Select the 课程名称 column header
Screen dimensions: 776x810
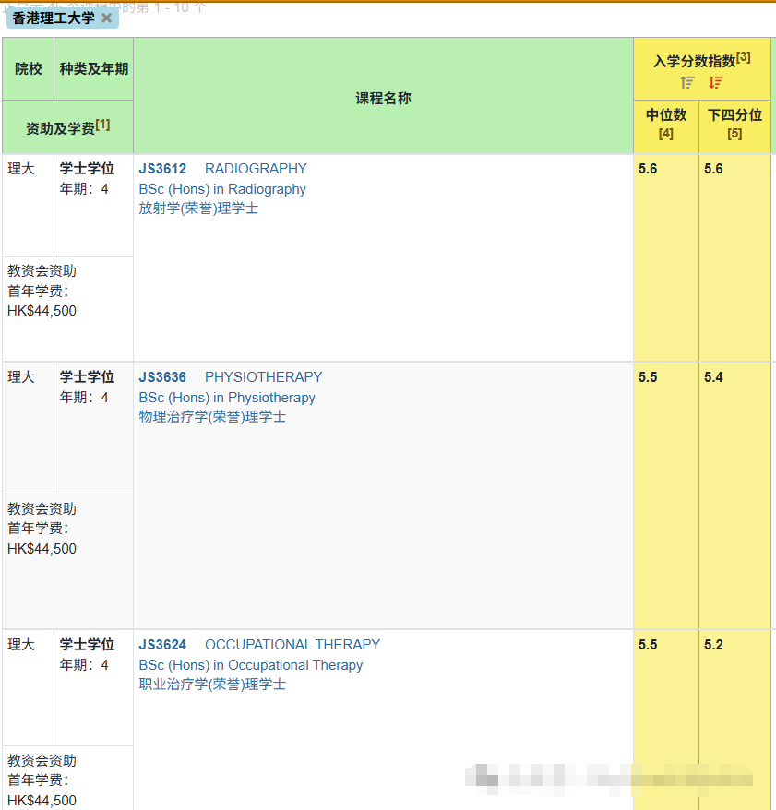[x=383, y=98]
